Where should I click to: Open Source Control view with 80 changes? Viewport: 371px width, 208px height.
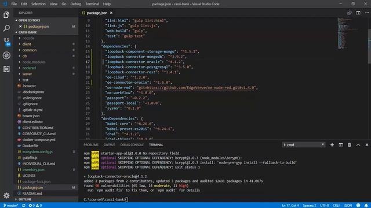click(x=6, y=42)
